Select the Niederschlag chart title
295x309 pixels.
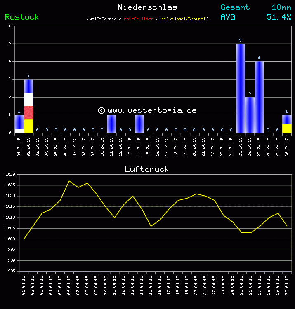pos(147,7)
